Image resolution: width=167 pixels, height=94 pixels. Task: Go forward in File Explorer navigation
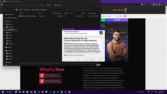click(x=8, y=10)
